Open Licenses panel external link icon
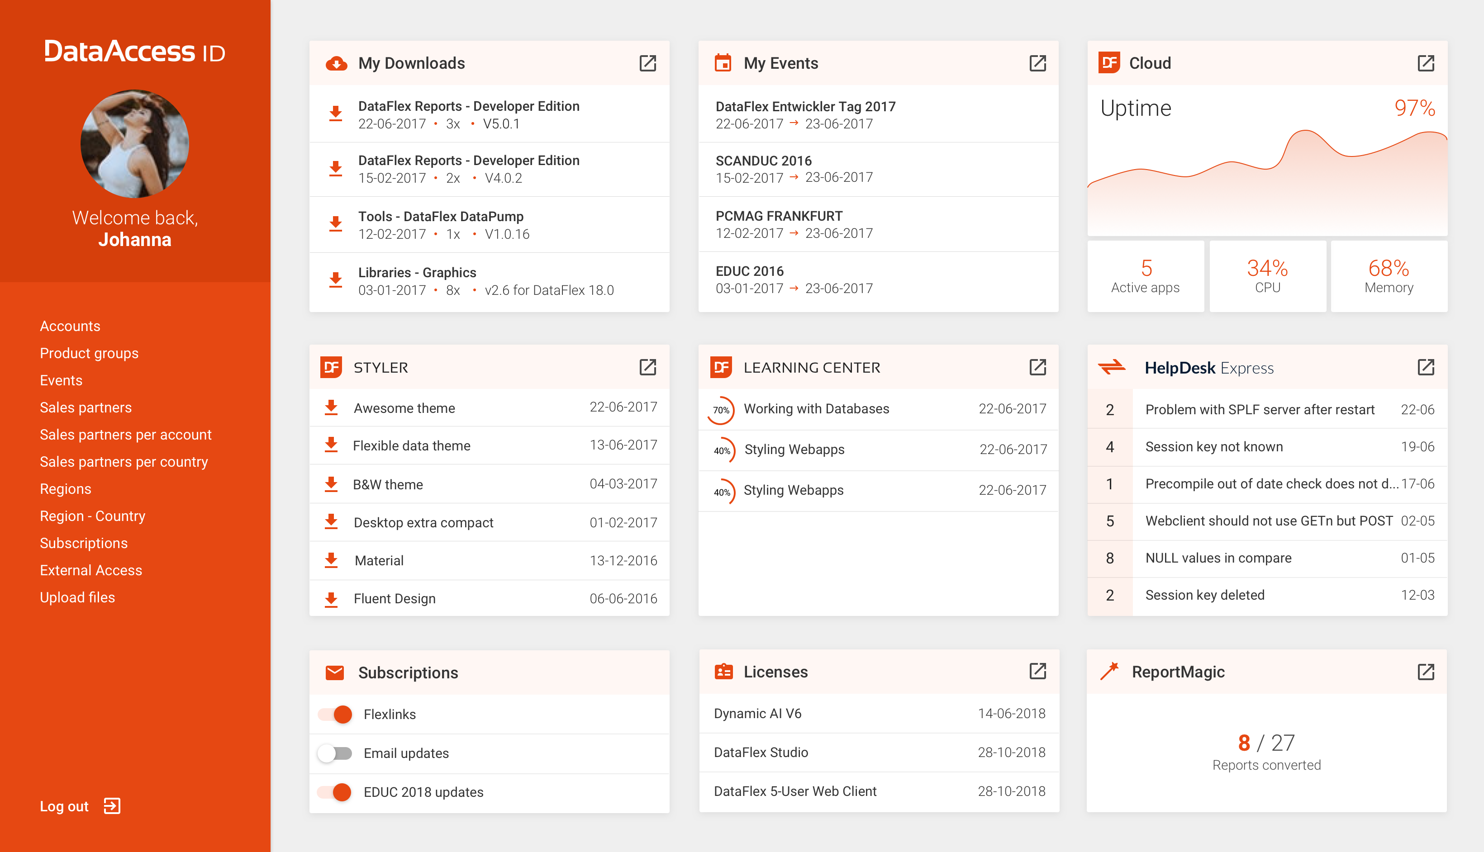This screenshot has width=1484, height=852. 1037,671
